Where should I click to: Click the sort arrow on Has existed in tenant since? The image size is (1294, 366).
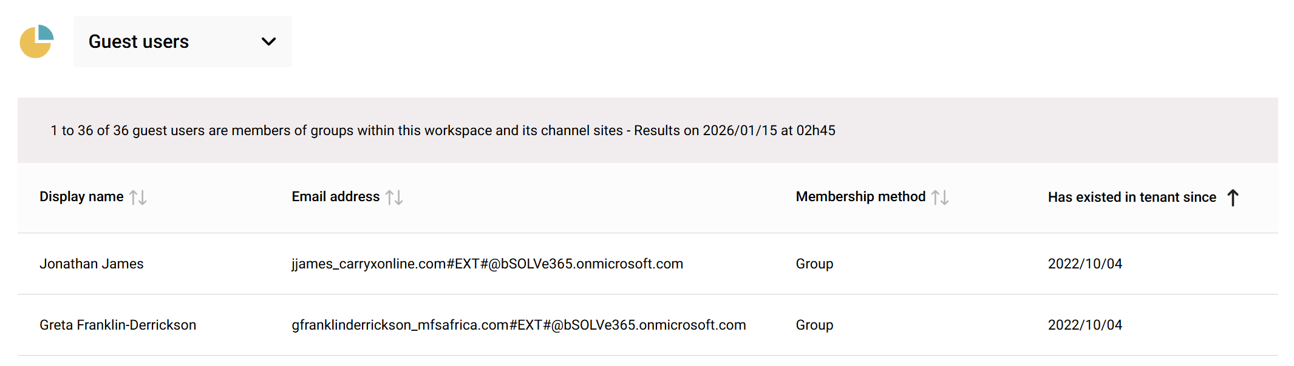pyautogui.click(x=1232, y=196)
